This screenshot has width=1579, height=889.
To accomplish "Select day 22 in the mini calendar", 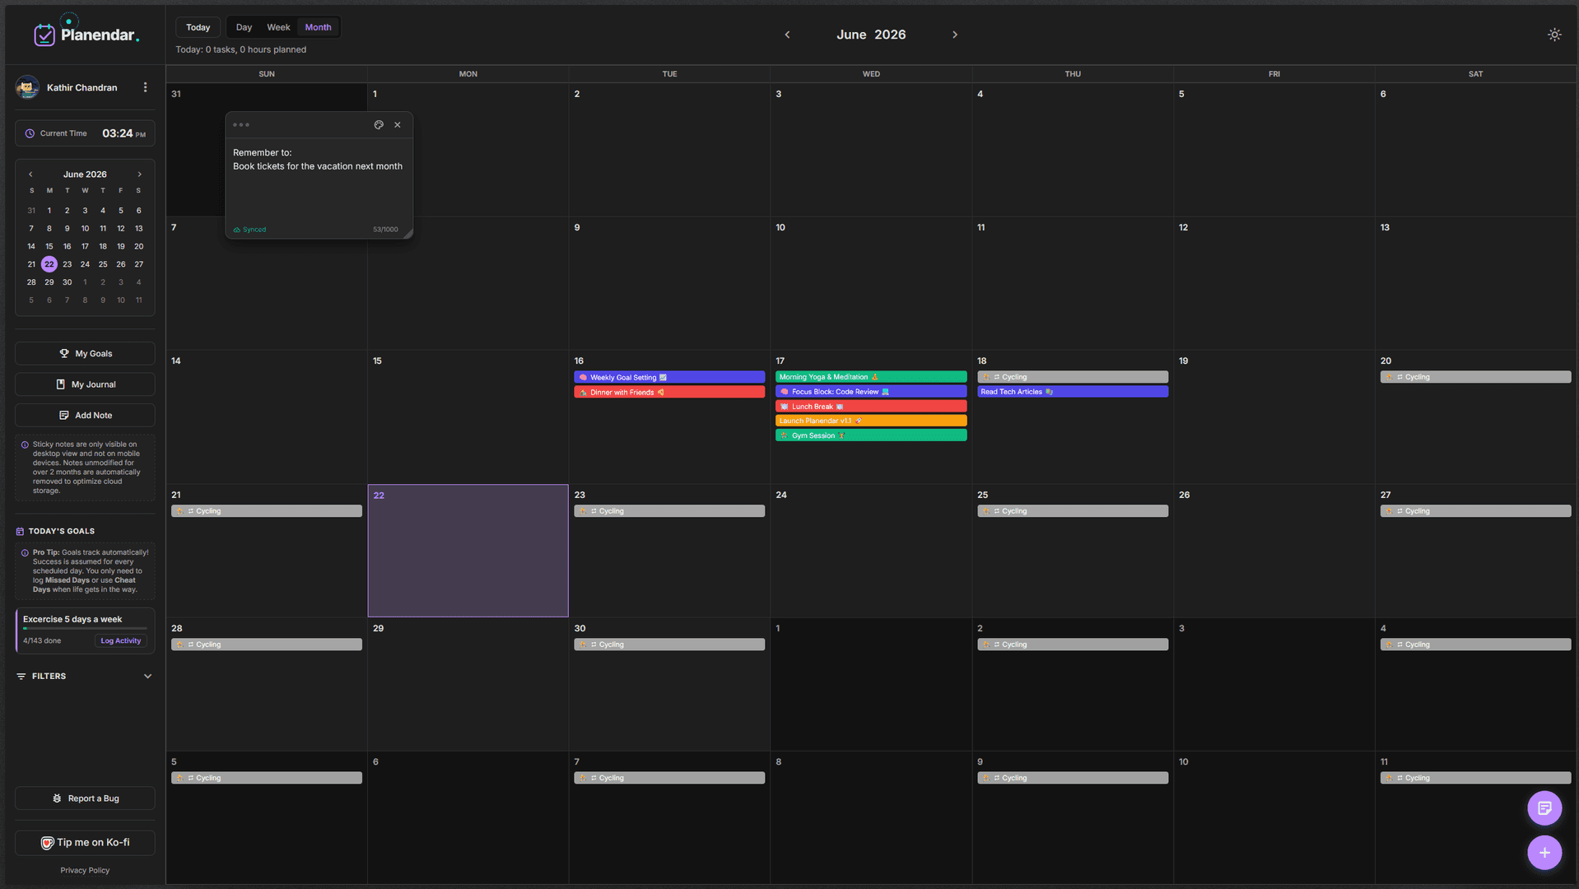I will pyautogui.click(x=49, y=264).
